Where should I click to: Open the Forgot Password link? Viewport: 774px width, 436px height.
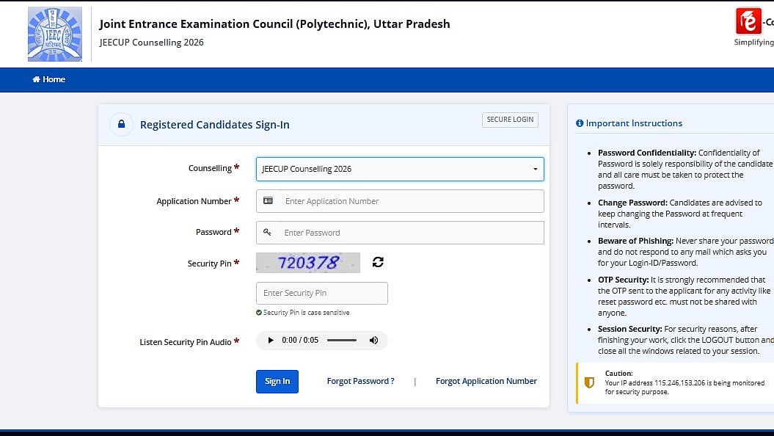tap(360, 381)
